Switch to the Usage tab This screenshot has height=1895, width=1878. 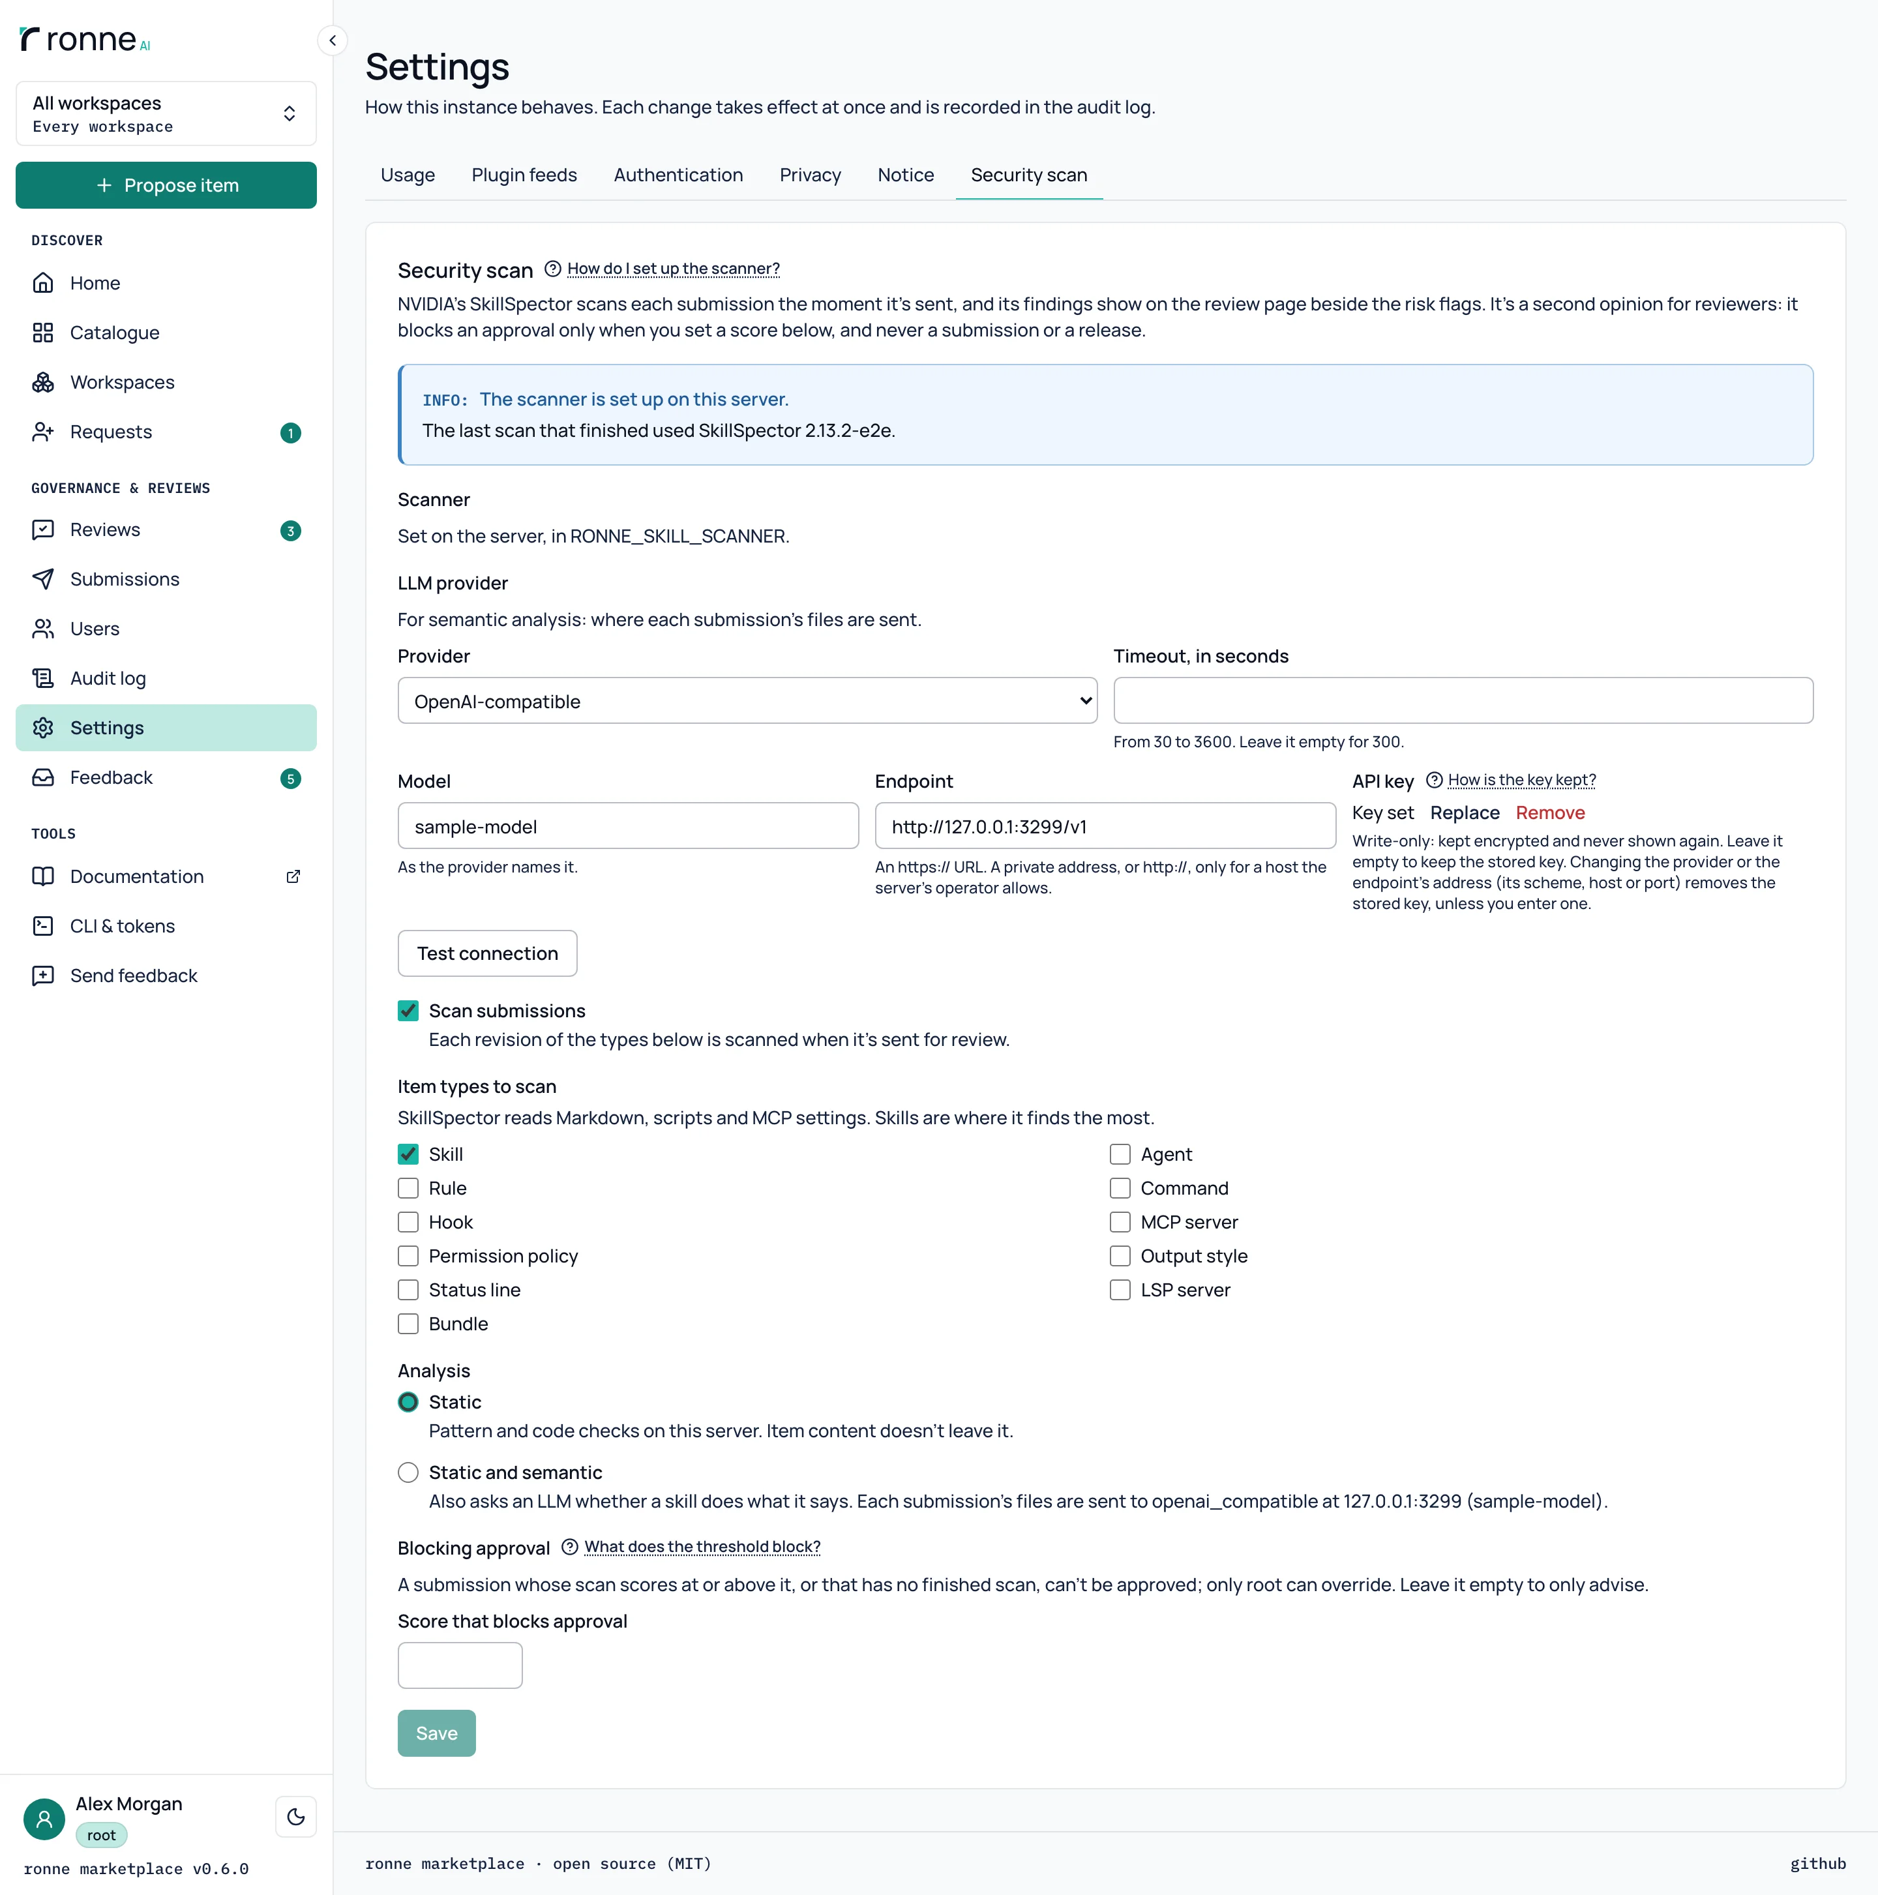coord(408,175)
